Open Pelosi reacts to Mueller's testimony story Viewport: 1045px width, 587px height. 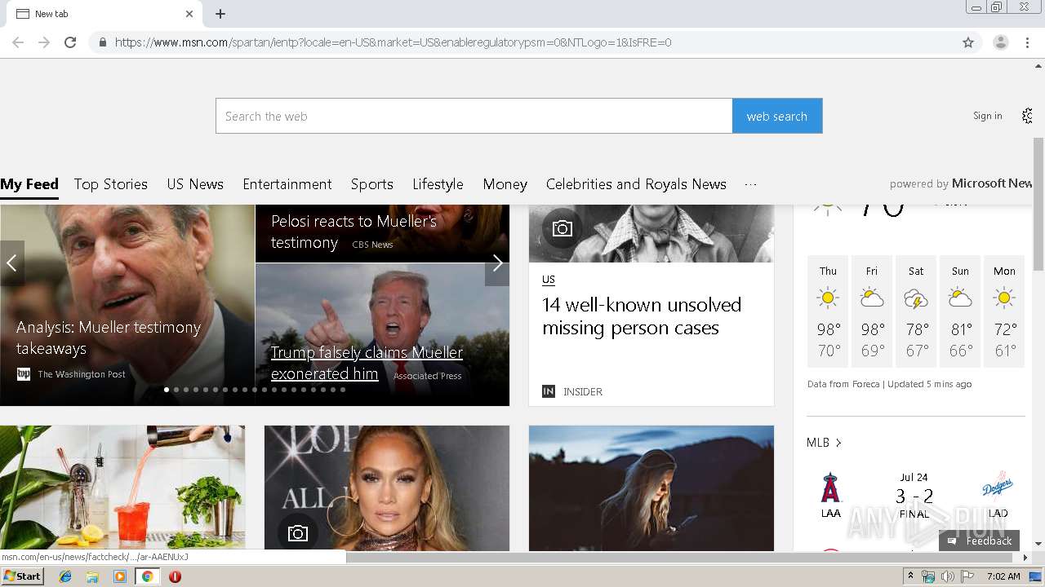[354, 232]
